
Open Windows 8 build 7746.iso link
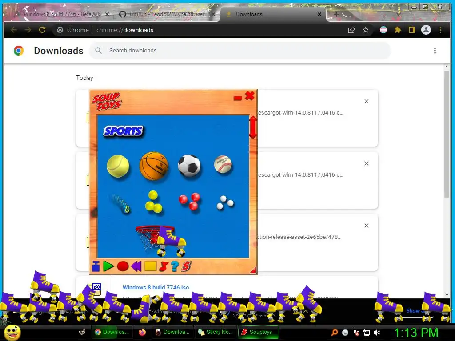click(x=156, y=287)
